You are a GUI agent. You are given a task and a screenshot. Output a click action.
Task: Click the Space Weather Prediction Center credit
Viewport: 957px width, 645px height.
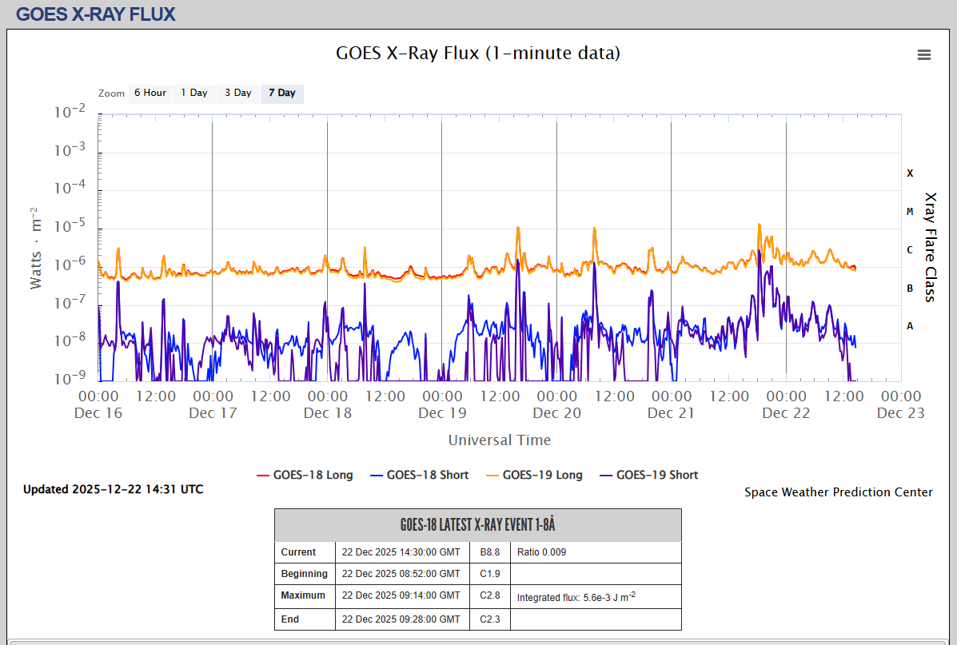tap(838, 492)
